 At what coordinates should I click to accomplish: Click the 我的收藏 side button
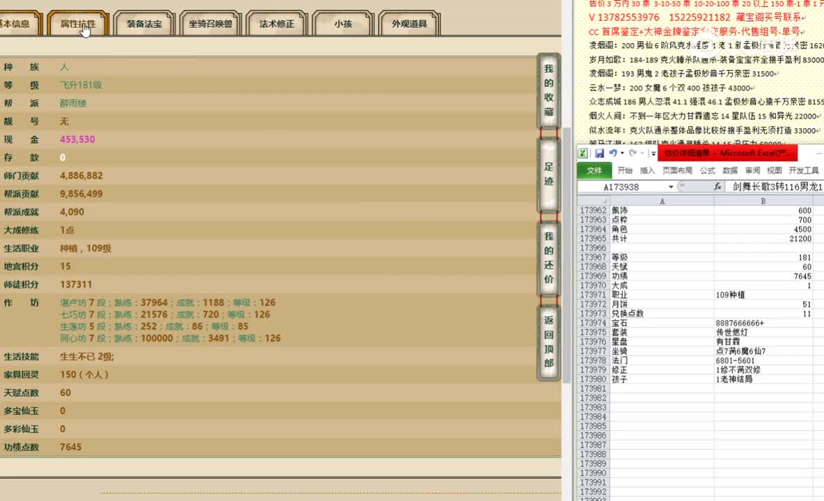pos(548,90)
